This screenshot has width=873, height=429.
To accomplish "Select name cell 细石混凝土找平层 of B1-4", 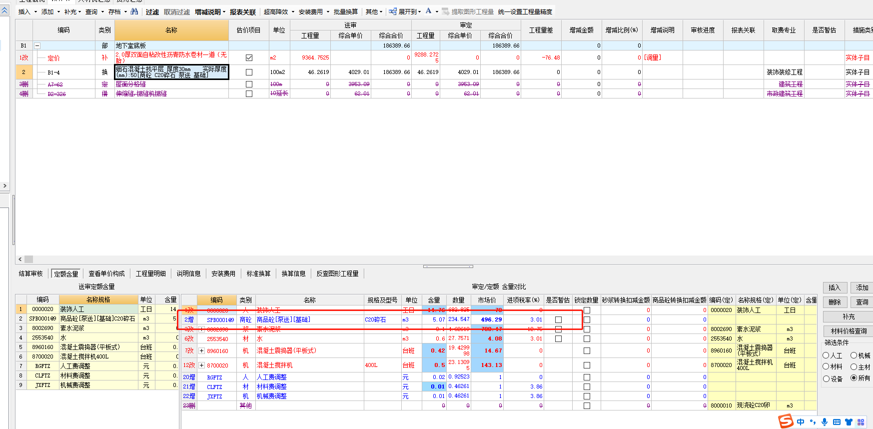I will [171, 72].
